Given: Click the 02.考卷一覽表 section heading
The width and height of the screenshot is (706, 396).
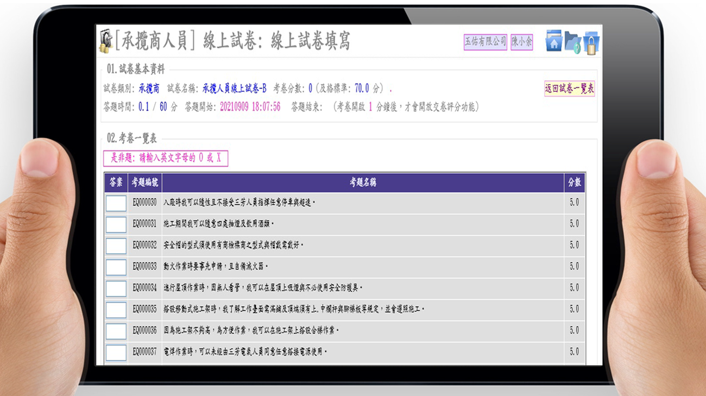Looking at the screenshot, I should (x=132, y=139).
